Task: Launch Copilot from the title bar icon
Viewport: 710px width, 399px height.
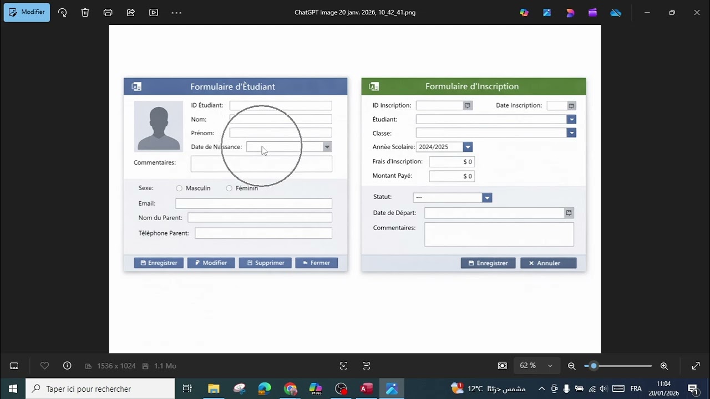Action: tap(524, 12)
